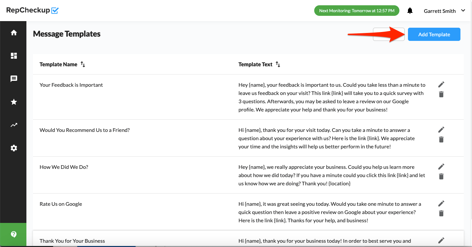Click the Template Name column header
This screenshot has height=247, width=472.
coord(58,64)
